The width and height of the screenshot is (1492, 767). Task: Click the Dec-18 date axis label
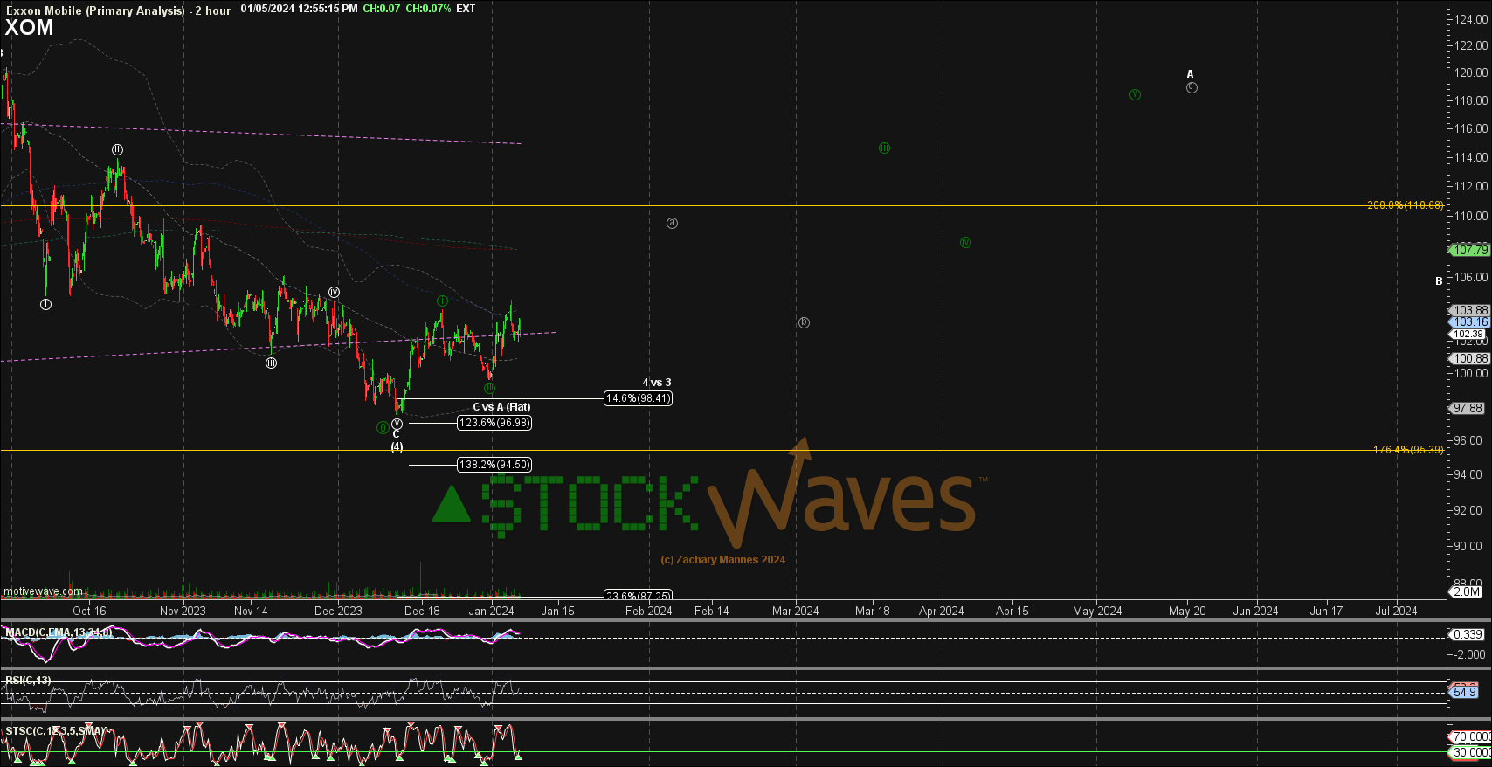(x=422, y=611)
